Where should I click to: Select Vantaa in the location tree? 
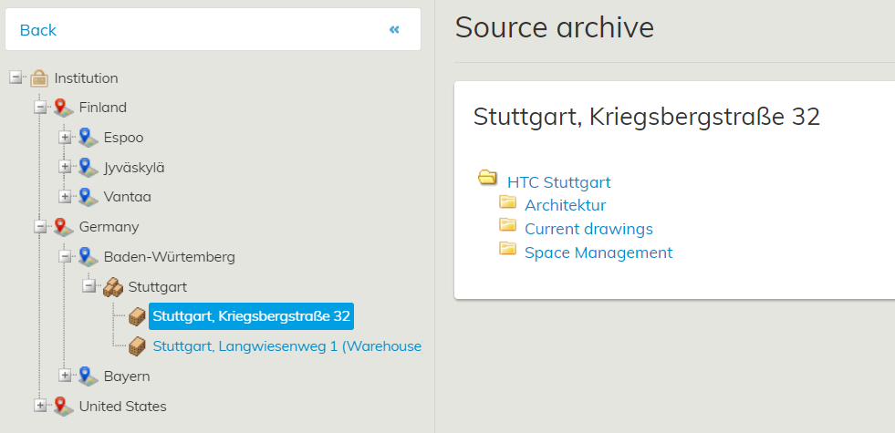tap(127, 197)
